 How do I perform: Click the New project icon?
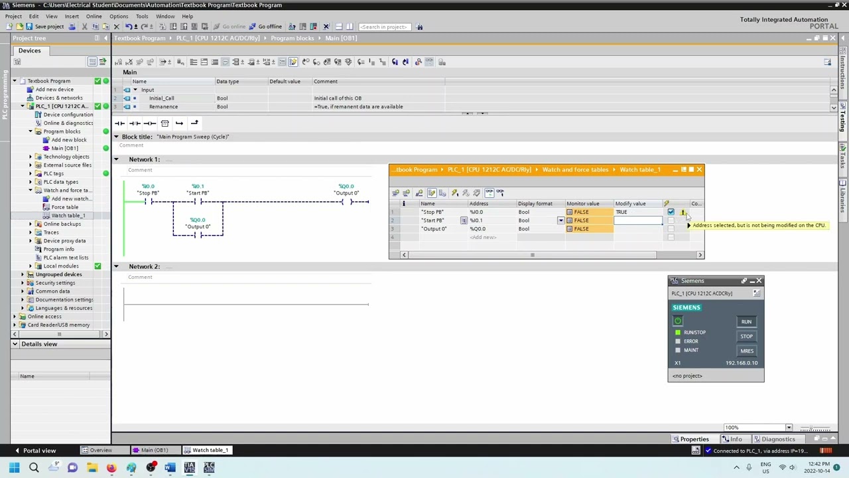pos(9,27)
